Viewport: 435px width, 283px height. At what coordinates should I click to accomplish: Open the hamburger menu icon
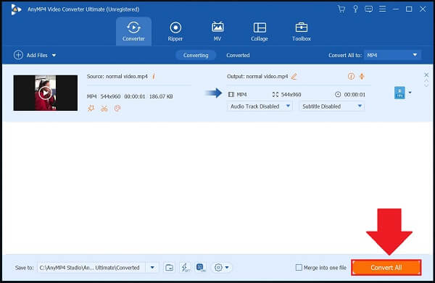tap(382, 9)
